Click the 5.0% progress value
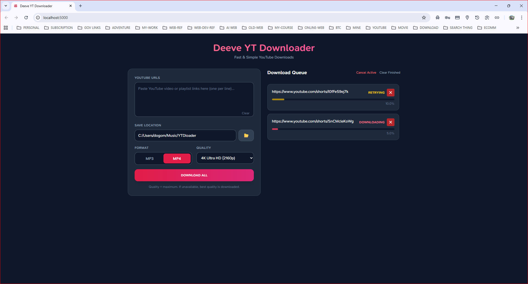 pos(390,133)
